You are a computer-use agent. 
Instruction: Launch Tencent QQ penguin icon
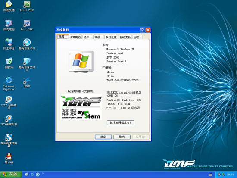[9, 158]
